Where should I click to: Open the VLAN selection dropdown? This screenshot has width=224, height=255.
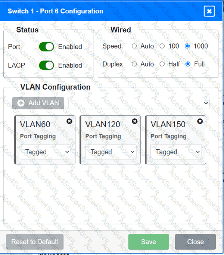click(x=139, y=103)
